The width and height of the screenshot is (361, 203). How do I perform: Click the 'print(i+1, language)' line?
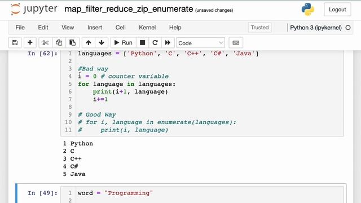pos(130,91)
